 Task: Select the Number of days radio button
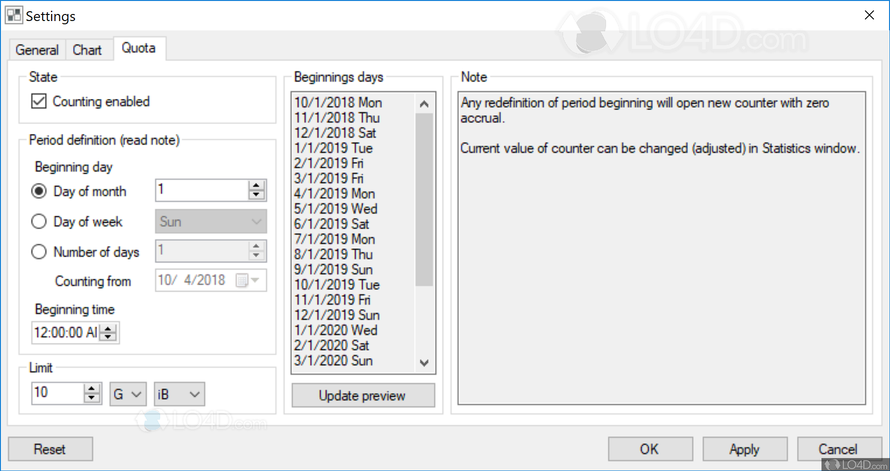(39, 252)
